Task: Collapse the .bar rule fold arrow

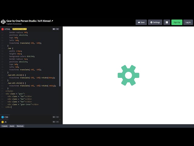Action: click(x=5, y=48)
